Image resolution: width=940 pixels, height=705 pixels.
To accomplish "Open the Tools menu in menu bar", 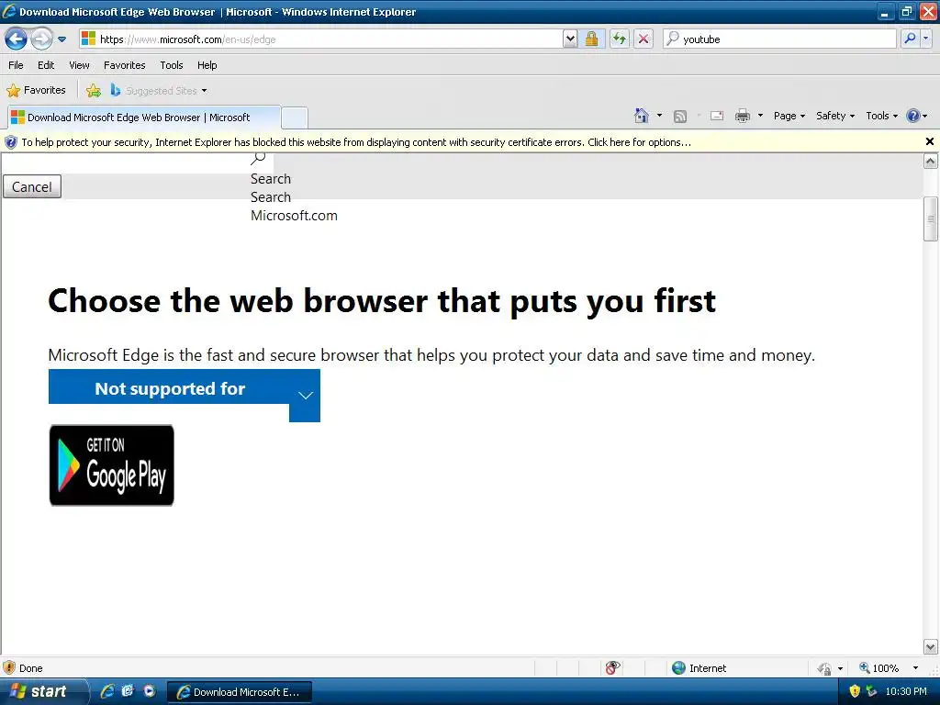I will (x=172, y=65).
